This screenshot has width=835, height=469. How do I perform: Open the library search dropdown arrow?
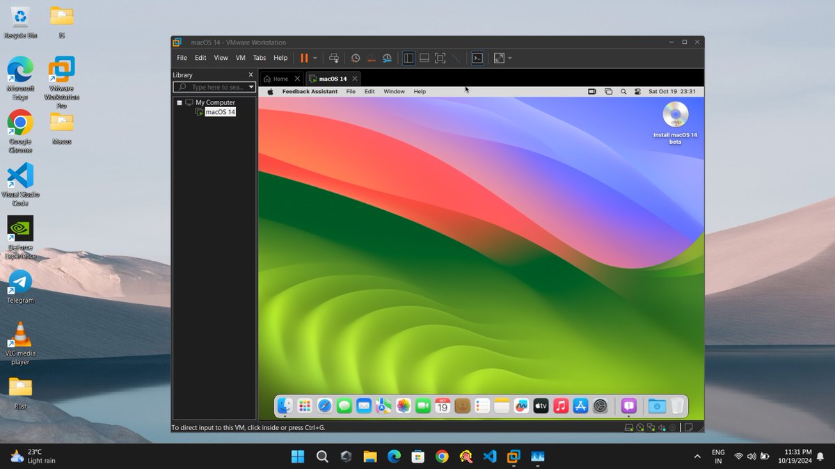tap(251, 87)
